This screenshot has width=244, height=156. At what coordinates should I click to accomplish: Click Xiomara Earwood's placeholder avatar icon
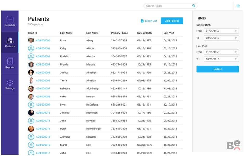pos(31,137)
